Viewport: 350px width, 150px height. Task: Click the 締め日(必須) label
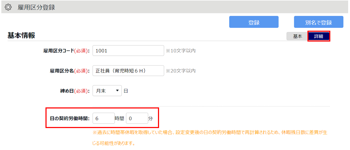tap(75, 91)
